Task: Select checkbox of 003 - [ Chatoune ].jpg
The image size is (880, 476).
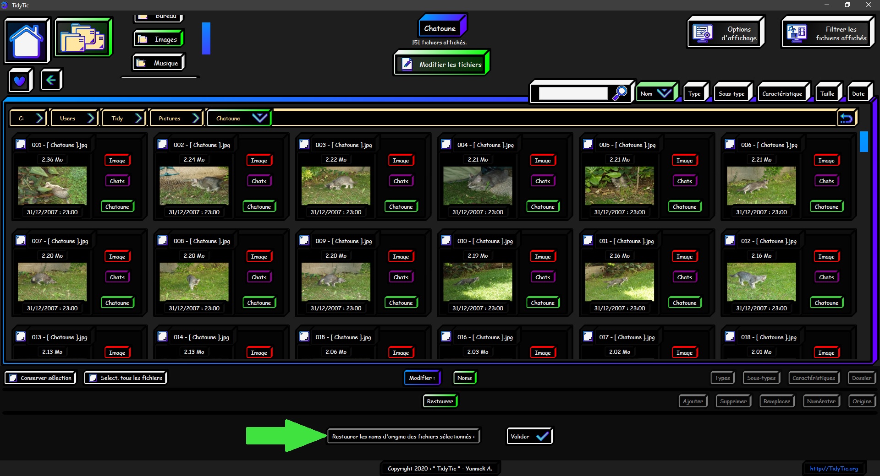Action: click(x=304, y=145)
